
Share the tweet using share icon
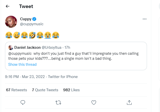click(x=129, y=102)
